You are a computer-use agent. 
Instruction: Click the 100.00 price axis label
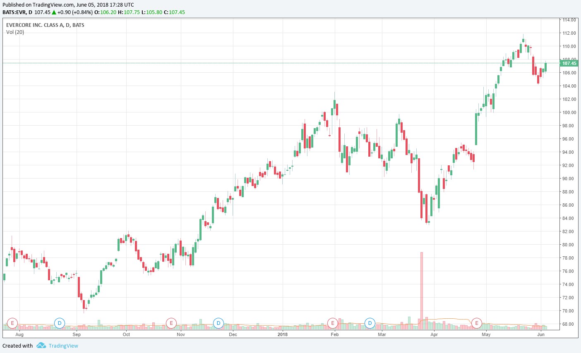point(569,112)
